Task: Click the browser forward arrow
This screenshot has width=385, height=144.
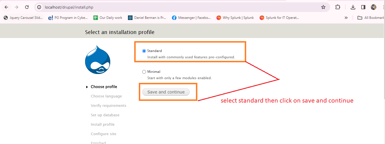Action: (x=16, y=7)
